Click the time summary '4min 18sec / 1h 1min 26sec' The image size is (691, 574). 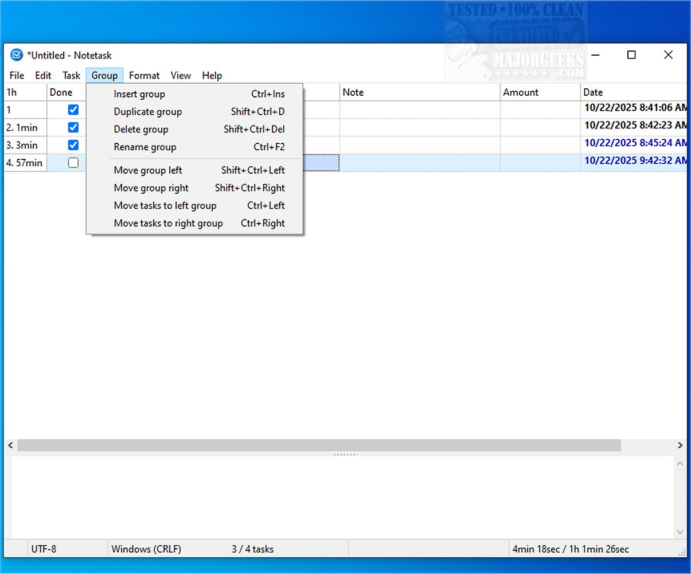click(x=571, y=549)
